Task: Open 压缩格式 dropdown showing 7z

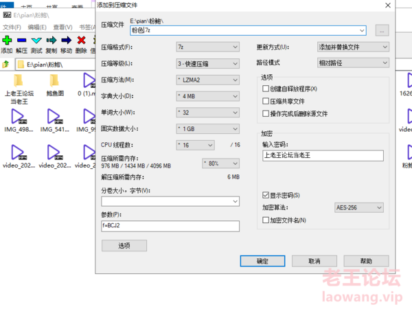Action: [x=207, y=47]
